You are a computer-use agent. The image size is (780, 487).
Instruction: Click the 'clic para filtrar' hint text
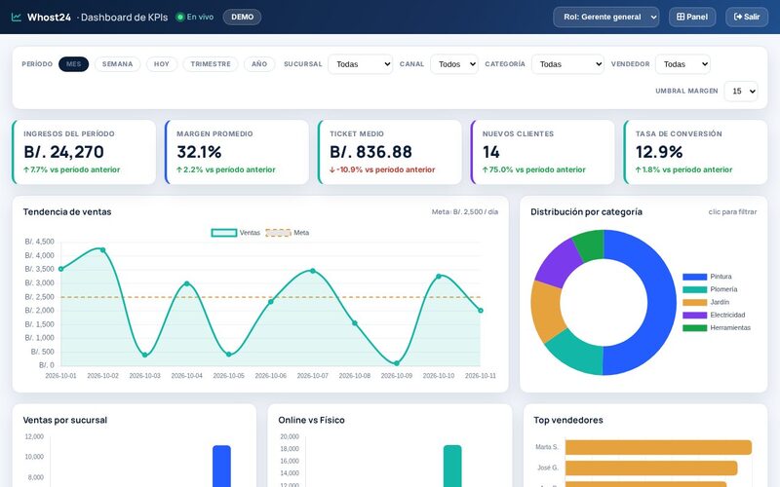tap(732, 211)
